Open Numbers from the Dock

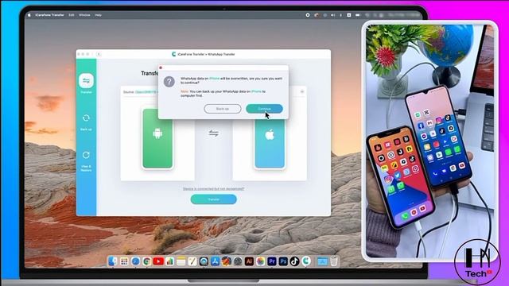169,261
